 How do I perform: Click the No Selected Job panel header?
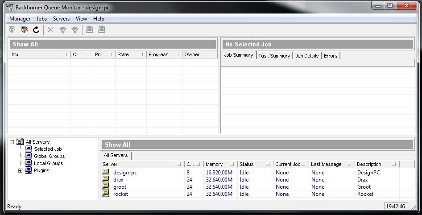(x=318, y=44)
